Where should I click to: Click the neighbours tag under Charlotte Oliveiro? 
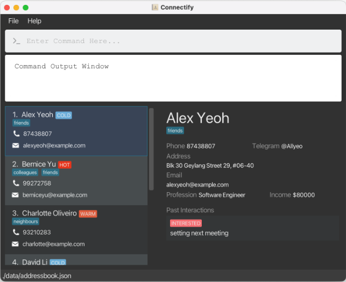pyautogui.click(x=26, y=221)
